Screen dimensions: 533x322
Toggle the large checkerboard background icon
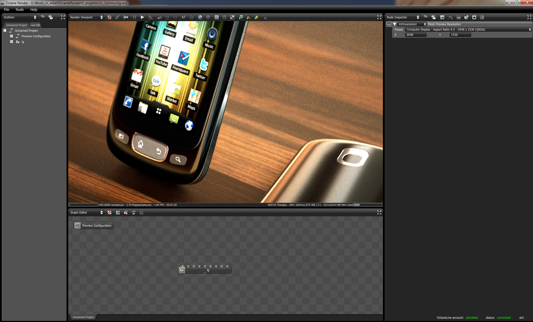[232, 17]
